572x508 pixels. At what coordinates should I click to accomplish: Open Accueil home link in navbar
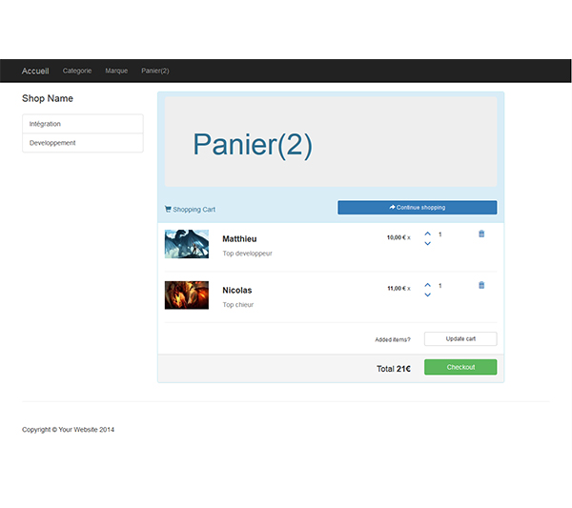35,71
